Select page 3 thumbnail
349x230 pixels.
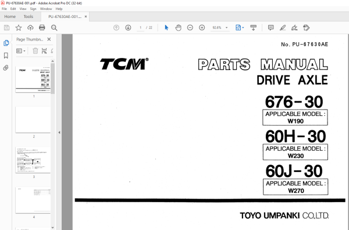33,160
